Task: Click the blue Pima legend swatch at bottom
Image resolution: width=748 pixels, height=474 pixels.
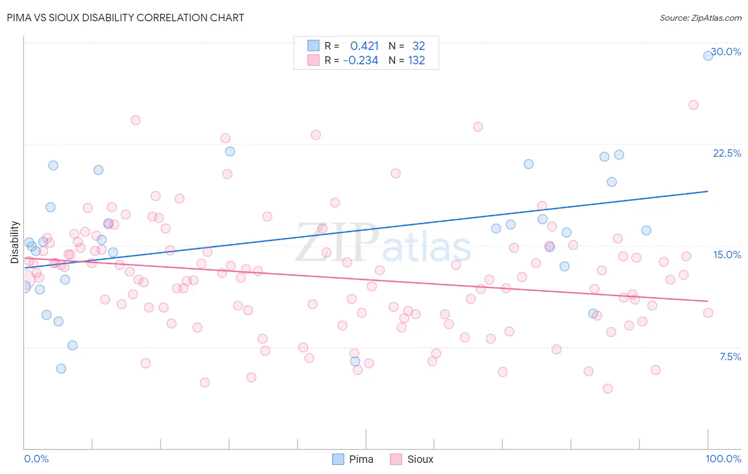Action: (338, 459)
